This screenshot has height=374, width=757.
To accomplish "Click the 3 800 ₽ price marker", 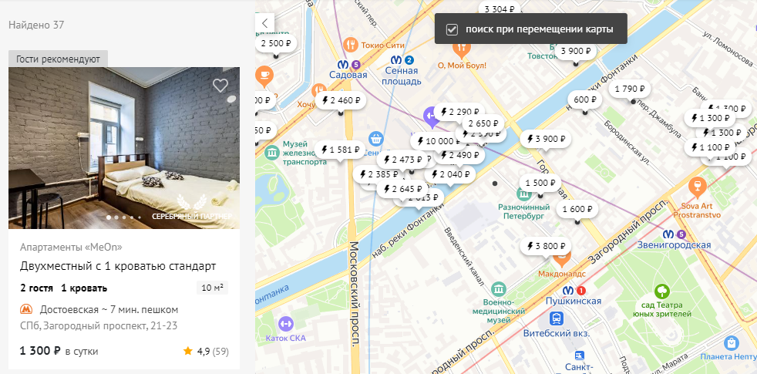I will tap(546, 246).
